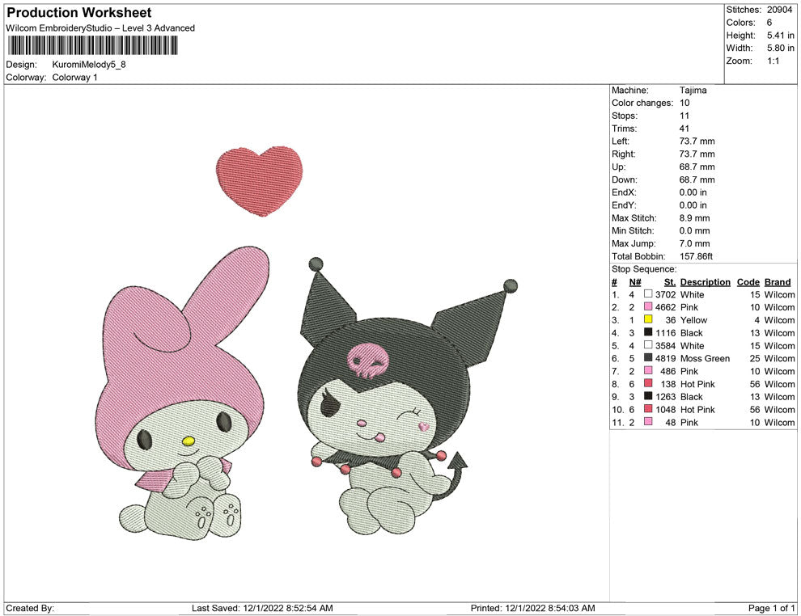
Task: Click the 'Production Worksheet' title
Action: (79, 13)
